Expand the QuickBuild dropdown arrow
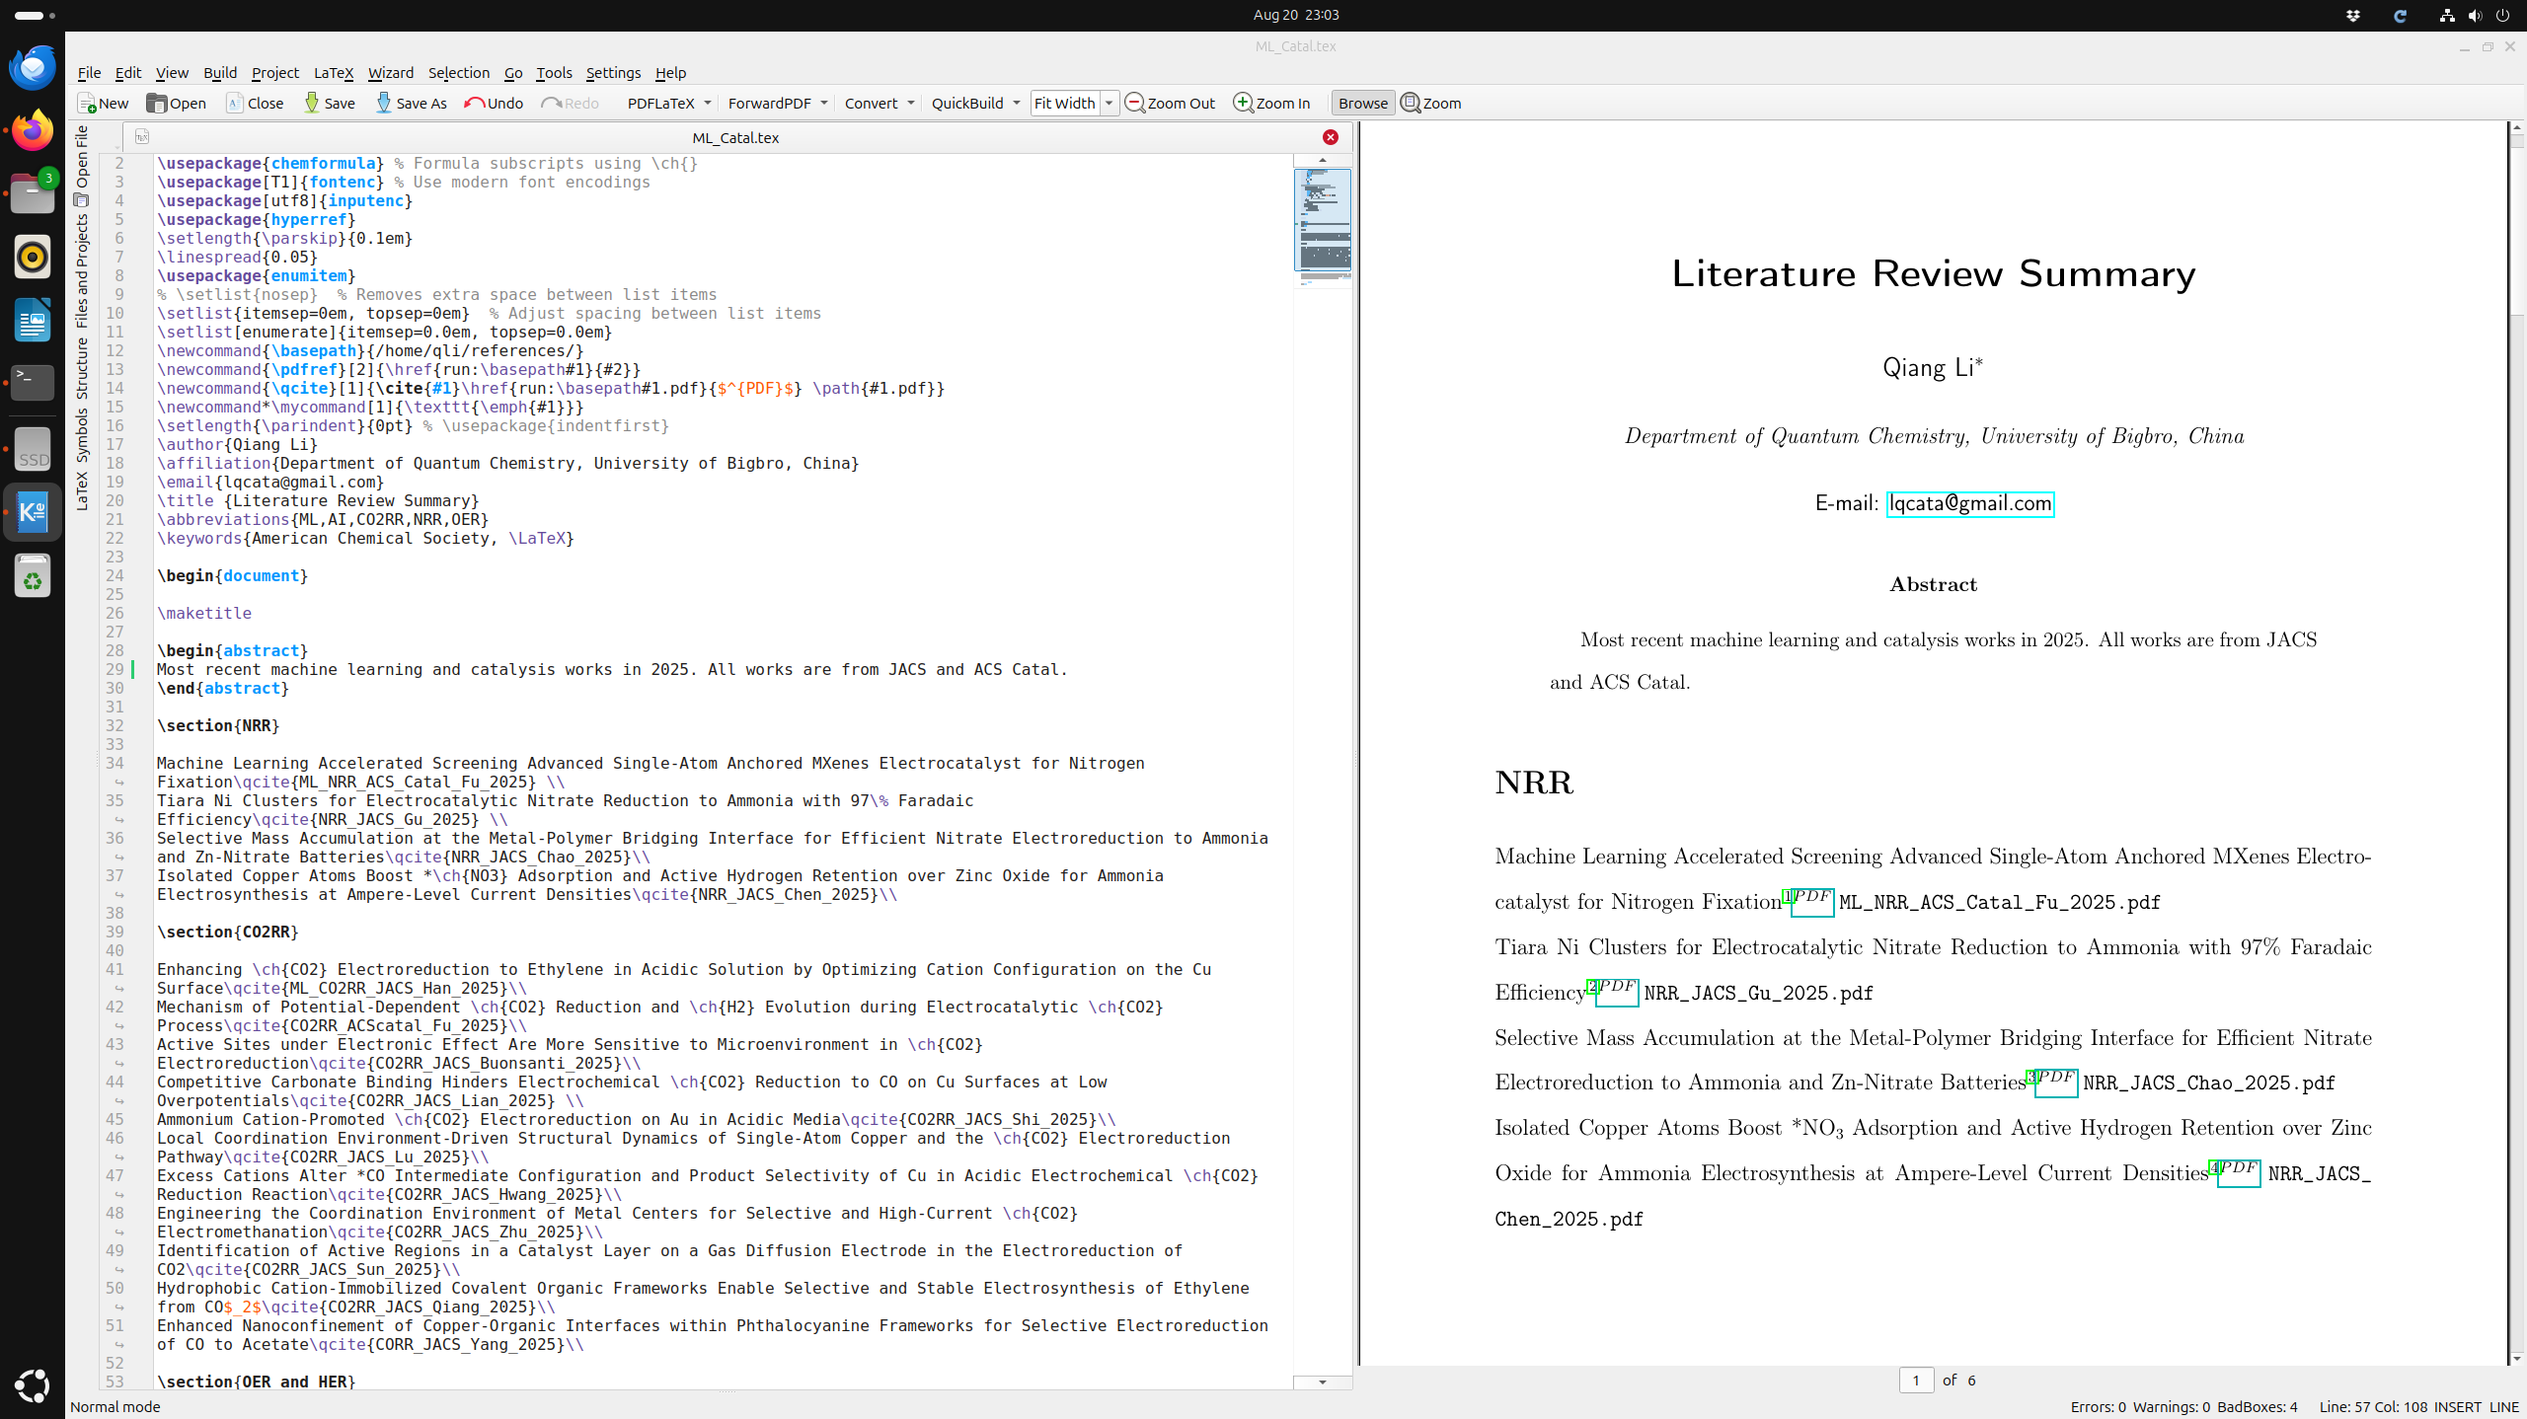2527x1419 pixels. [x=1017, y=103]
